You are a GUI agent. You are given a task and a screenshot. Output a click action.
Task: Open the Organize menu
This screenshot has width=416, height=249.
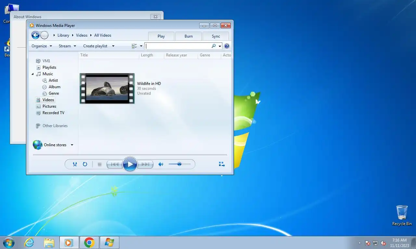pos(42,46)
